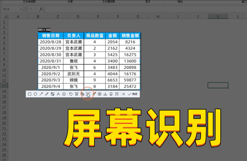Cancel the screenshot with X icon

[123, 94]
